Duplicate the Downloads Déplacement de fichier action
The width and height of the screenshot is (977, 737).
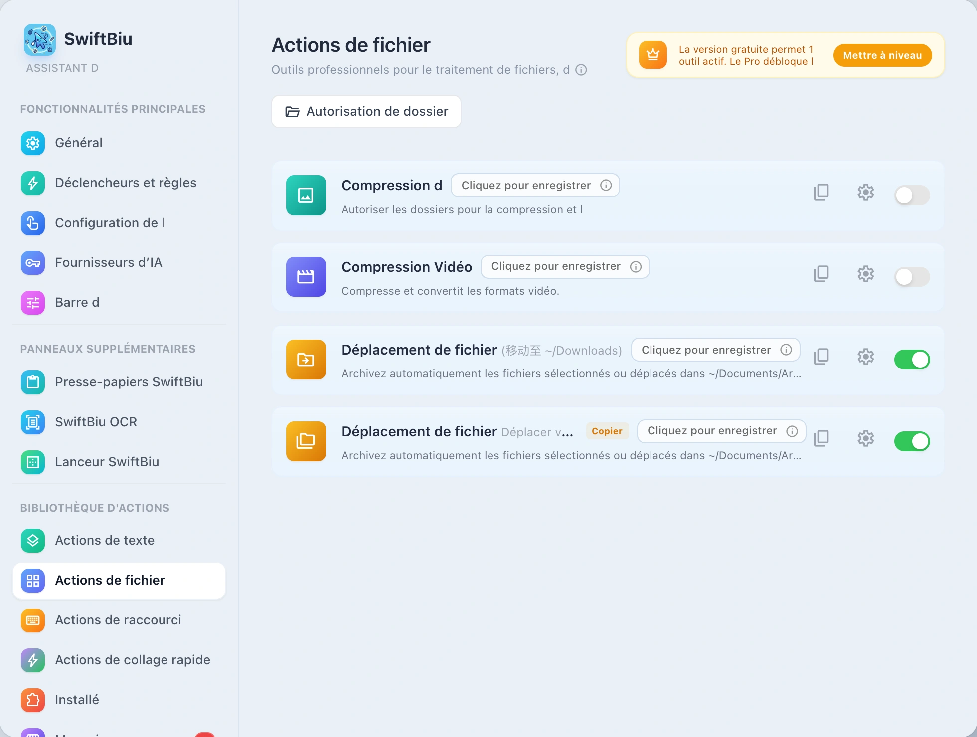click(x=821, y=357)
